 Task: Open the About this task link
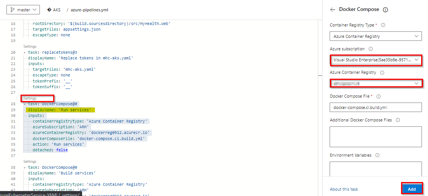(x=344, y=189)
